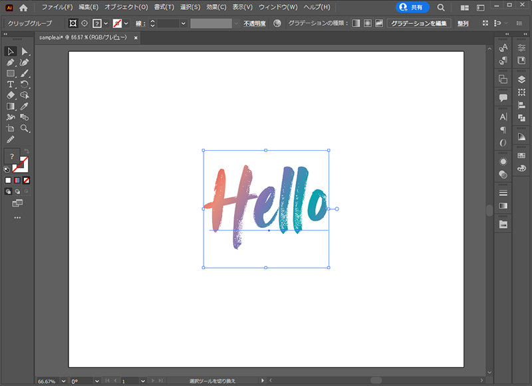
Task: Open the ウィンドウ menu
Action: point(279,7)
